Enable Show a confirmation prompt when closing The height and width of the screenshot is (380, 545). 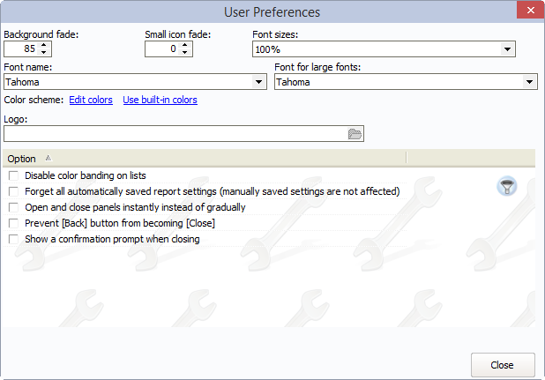(x=13, y=239)
